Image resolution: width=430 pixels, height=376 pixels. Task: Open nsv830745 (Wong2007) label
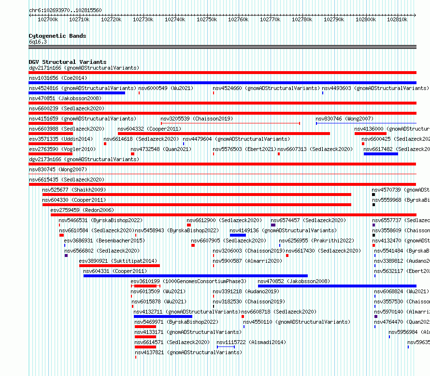pos(58,169)
